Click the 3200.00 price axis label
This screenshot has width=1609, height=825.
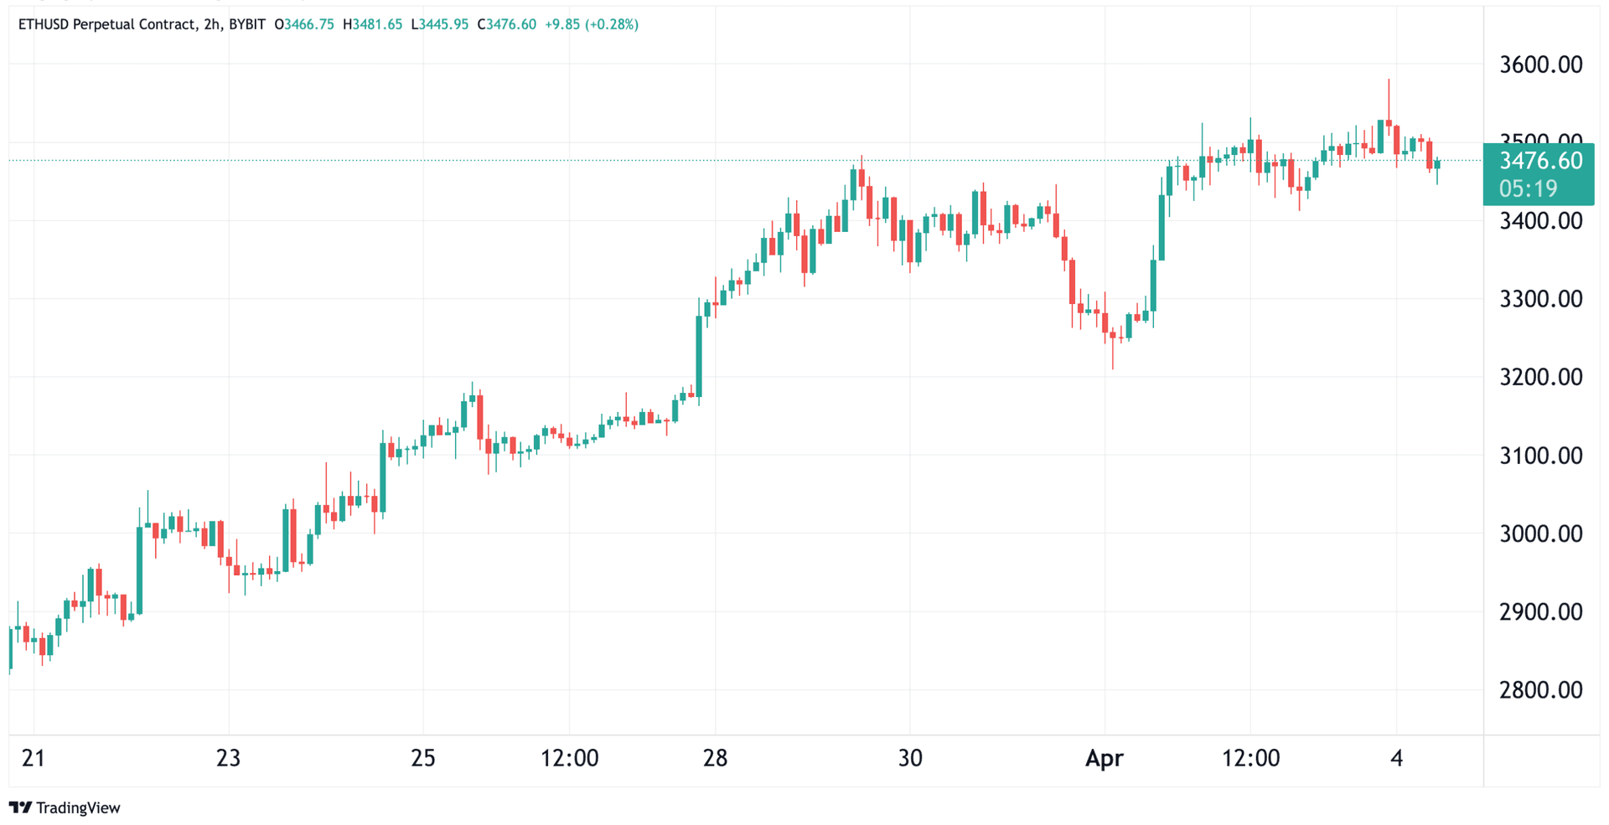click(1540, 377)
